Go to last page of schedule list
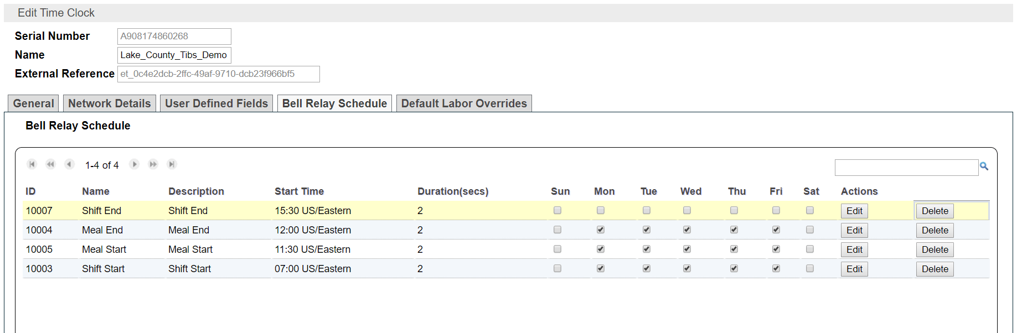This screenshot has height=333, width=1022. tap(172, 164)
